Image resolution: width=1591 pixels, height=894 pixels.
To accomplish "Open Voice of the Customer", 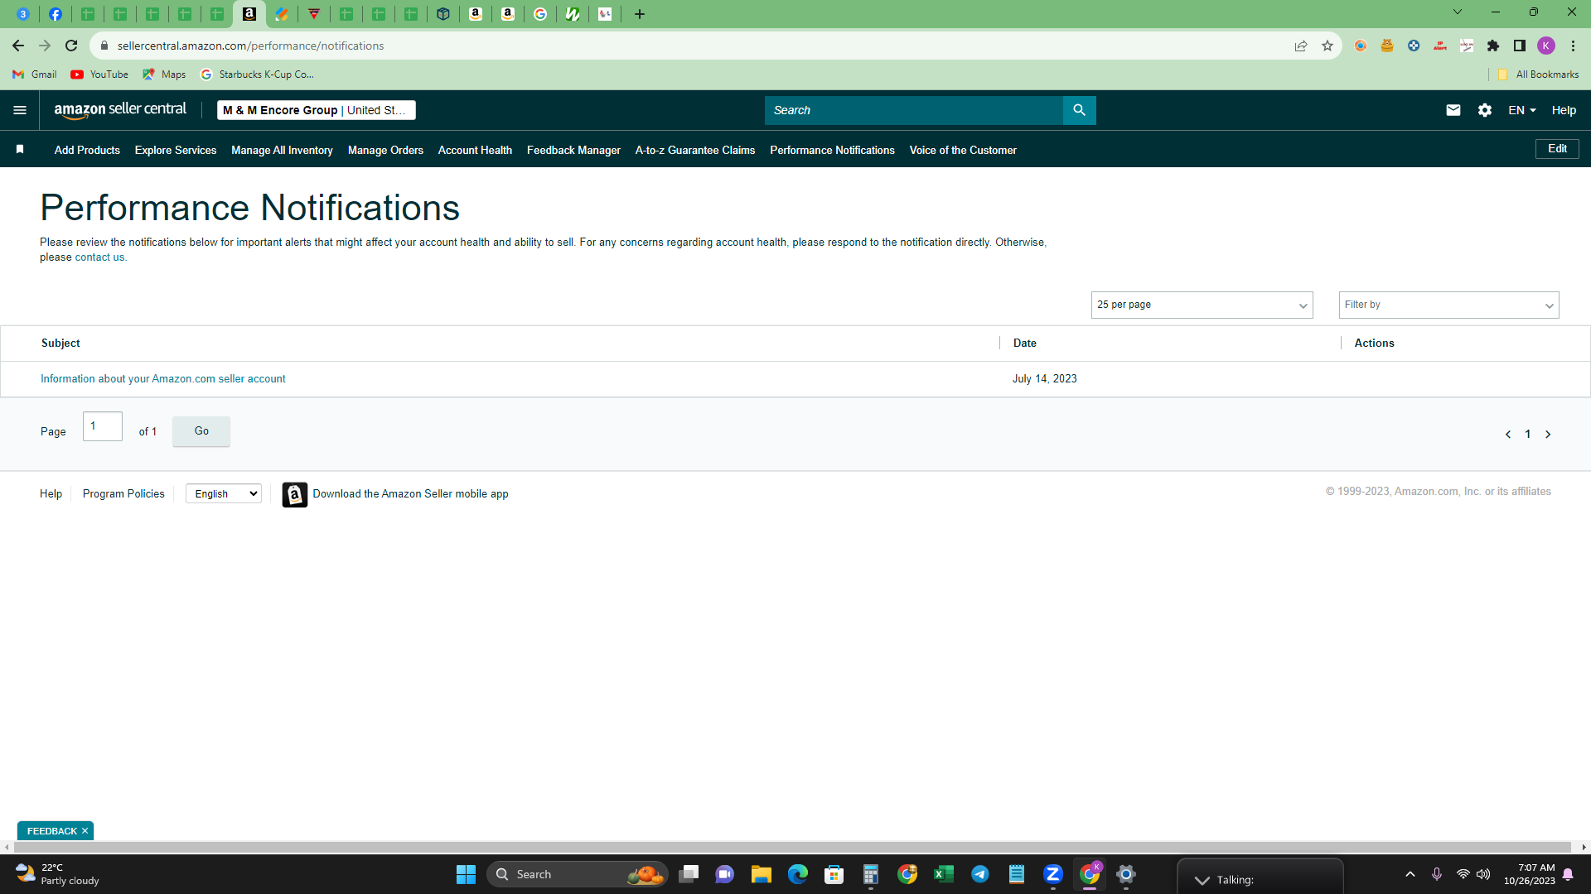I will click(963, 150).
